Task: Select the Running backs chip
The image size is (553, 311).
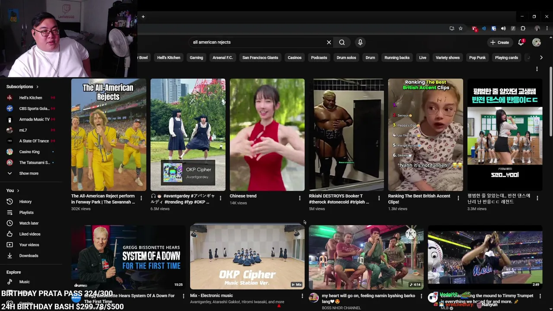Action: [397, 57]
